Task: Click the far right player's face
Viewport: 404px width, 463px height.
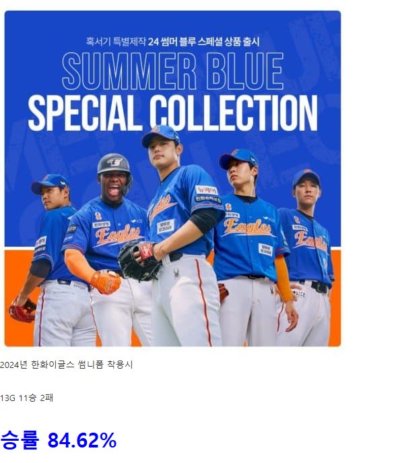Action: 307,191
